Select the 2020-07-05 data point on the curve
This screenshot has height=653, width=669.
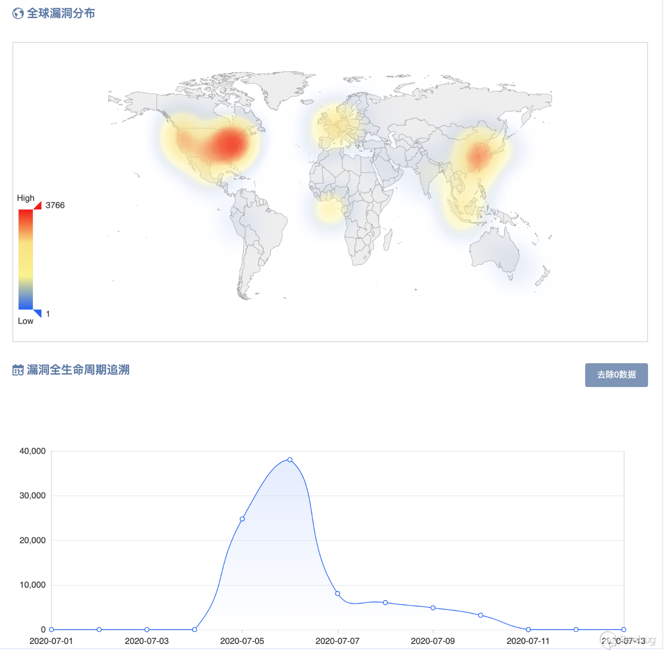[242, 519]
